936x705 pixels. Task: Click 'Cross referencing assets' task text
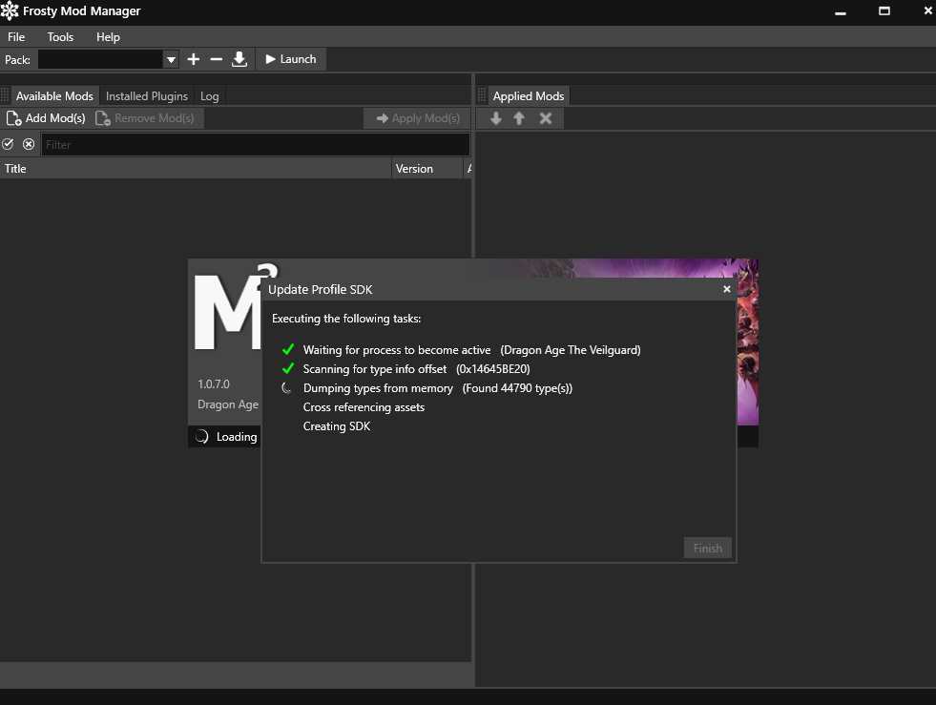point(364,407)
